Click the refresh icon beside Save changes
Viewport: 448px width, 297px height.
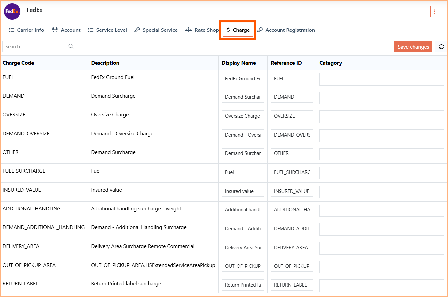[441, 47]
